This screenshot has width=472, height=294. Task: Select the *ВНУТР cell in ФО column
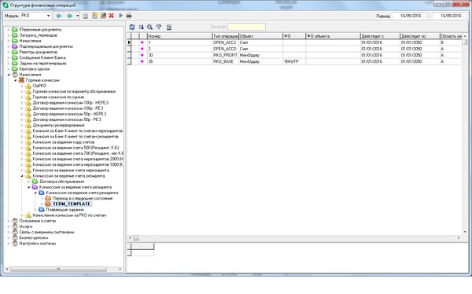point(294,61)
